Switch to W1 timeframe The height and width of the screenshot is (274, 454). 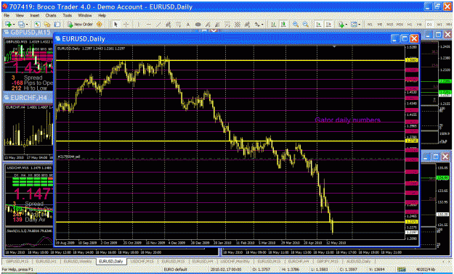coord(439,25)
